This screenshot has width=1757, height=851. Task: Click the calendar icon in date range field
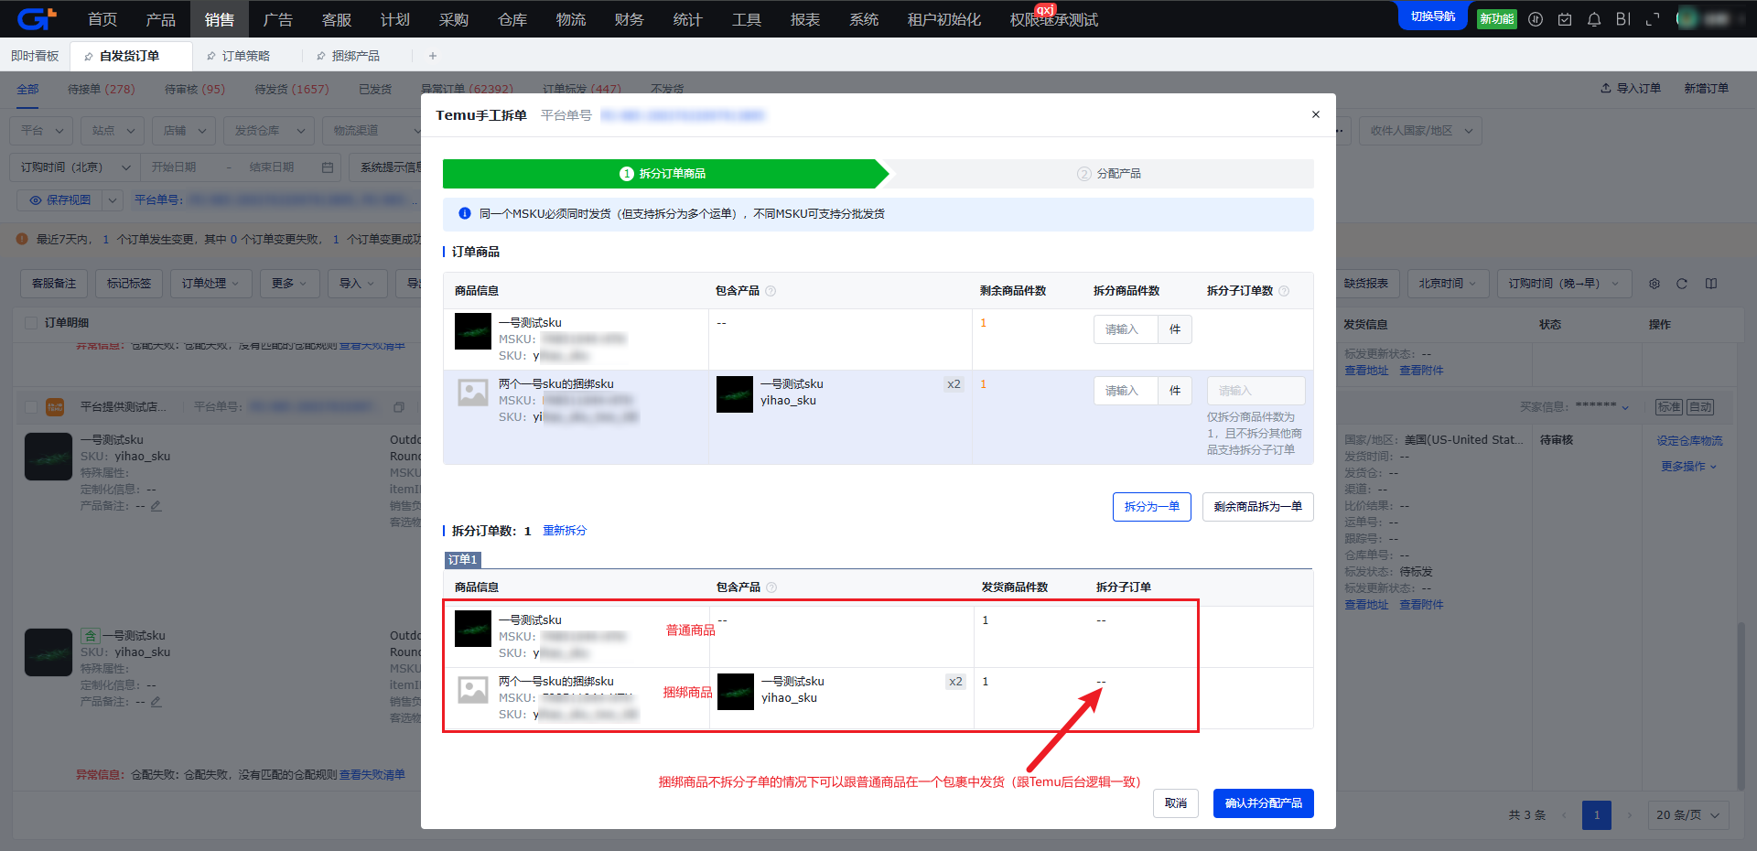[328, 167]
